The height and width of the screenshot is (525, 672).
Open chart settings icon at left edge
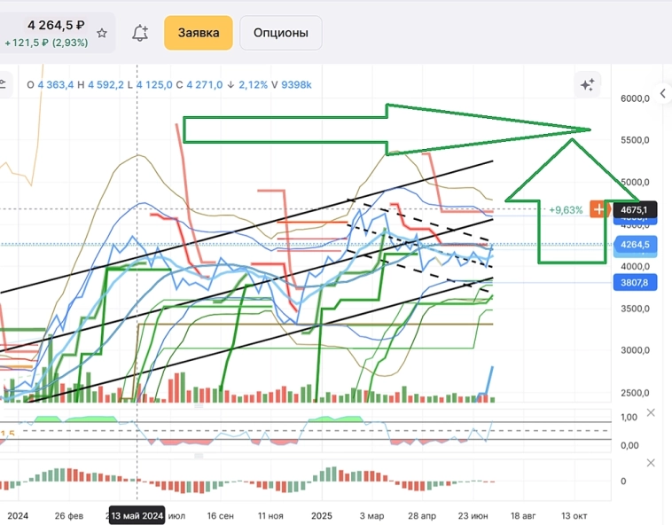click(4, 85)
